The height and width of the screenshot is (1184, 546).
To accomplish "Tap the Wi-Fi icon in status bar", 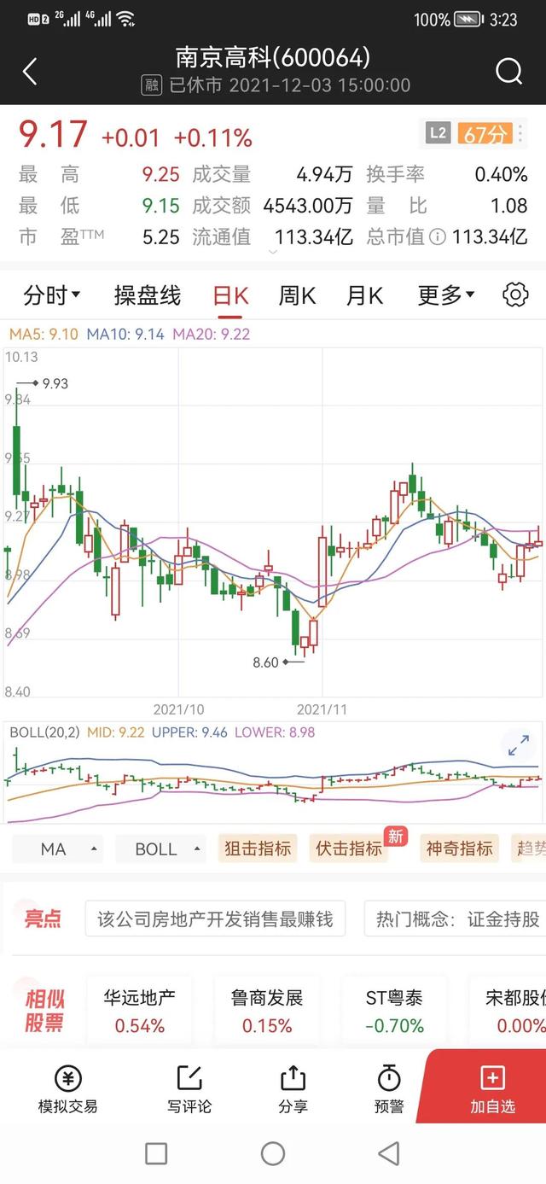I will tap(126, 19).
